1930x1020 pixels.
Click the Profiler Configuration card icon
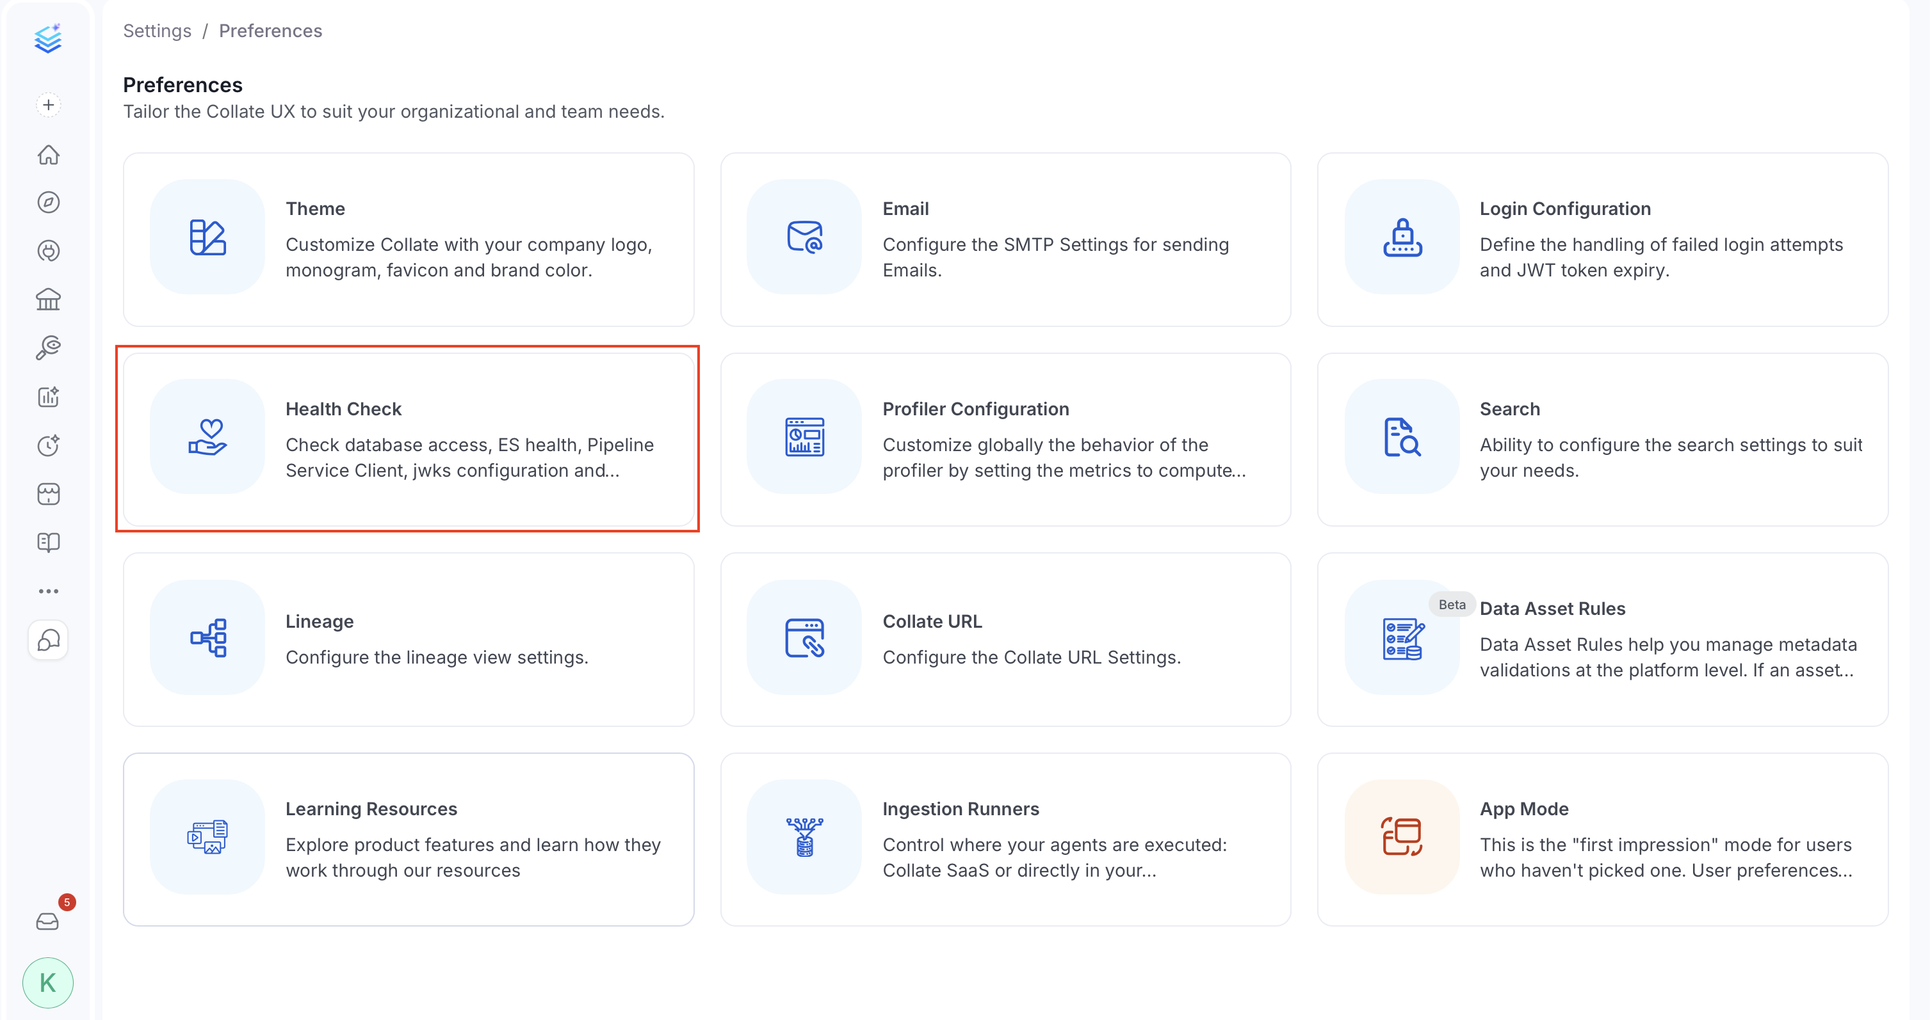805,436
